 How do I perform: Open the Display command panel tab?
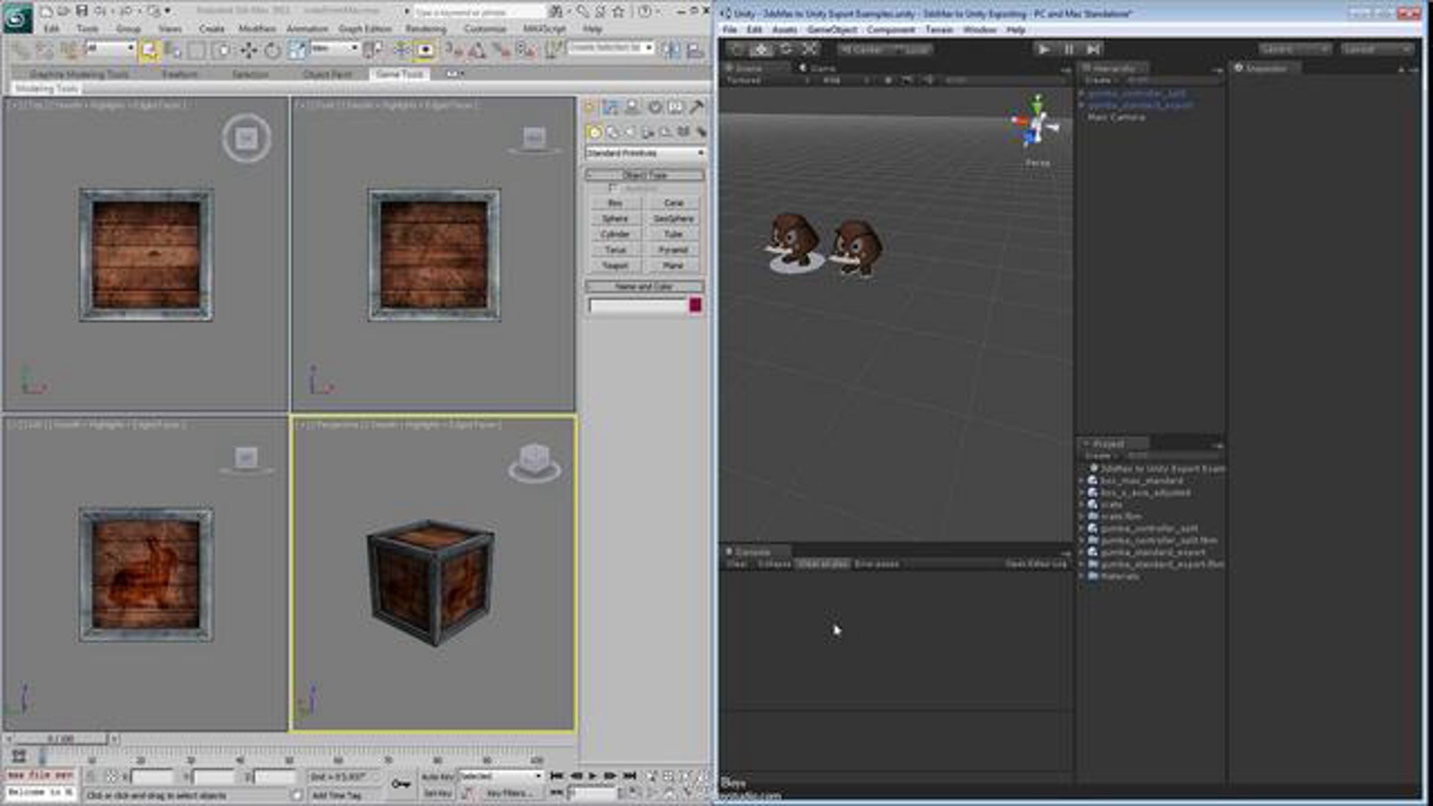675,107
